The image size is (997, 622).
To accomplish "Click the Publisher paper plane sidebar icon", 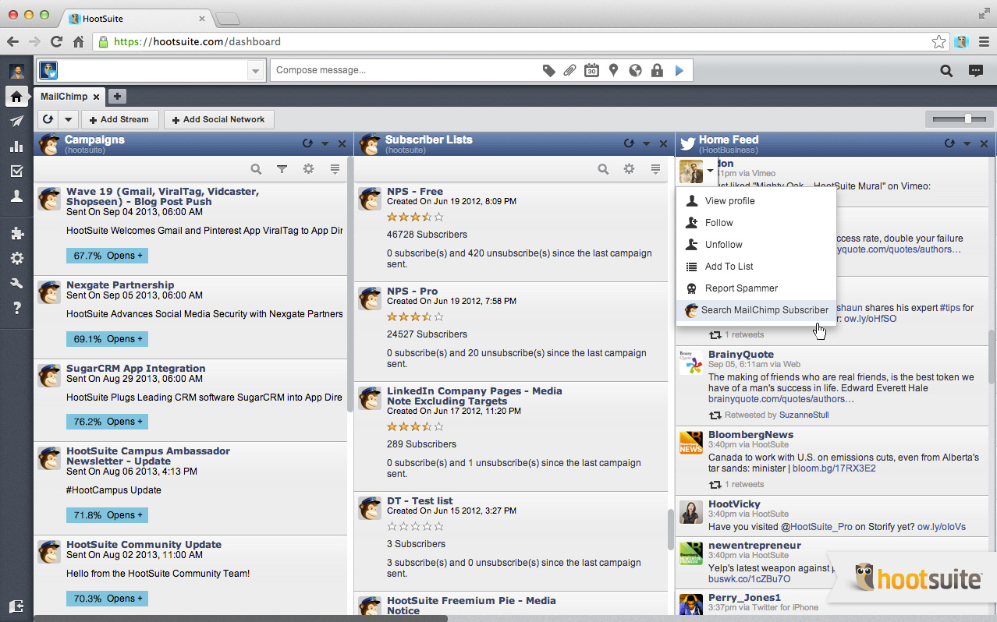I will pyautogui.click(x=16, y=122).
